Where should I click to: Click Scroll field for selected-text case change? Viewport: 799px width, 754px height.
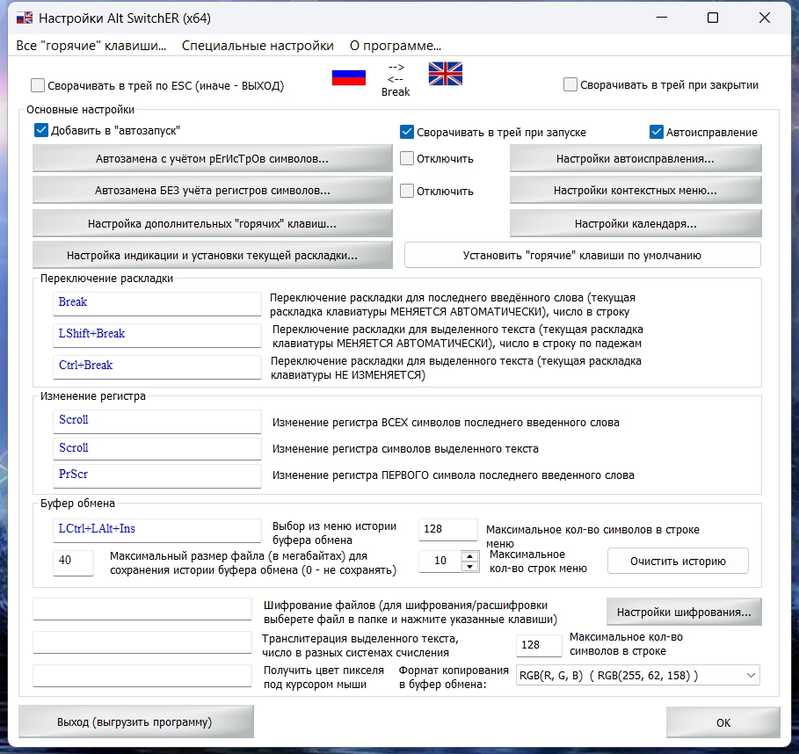tap(157, 448)
